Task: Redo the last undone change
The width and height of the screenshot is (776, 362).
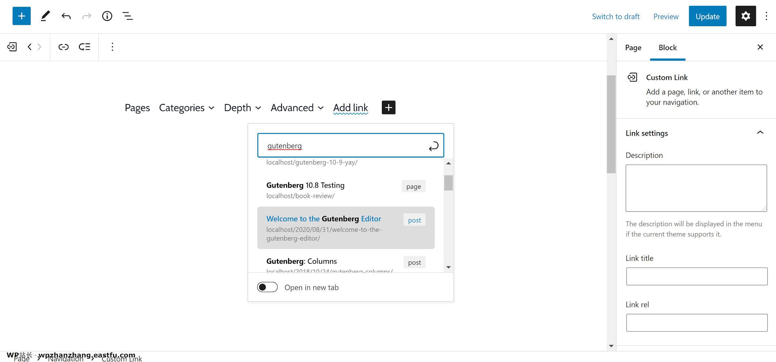Action: 87,16
